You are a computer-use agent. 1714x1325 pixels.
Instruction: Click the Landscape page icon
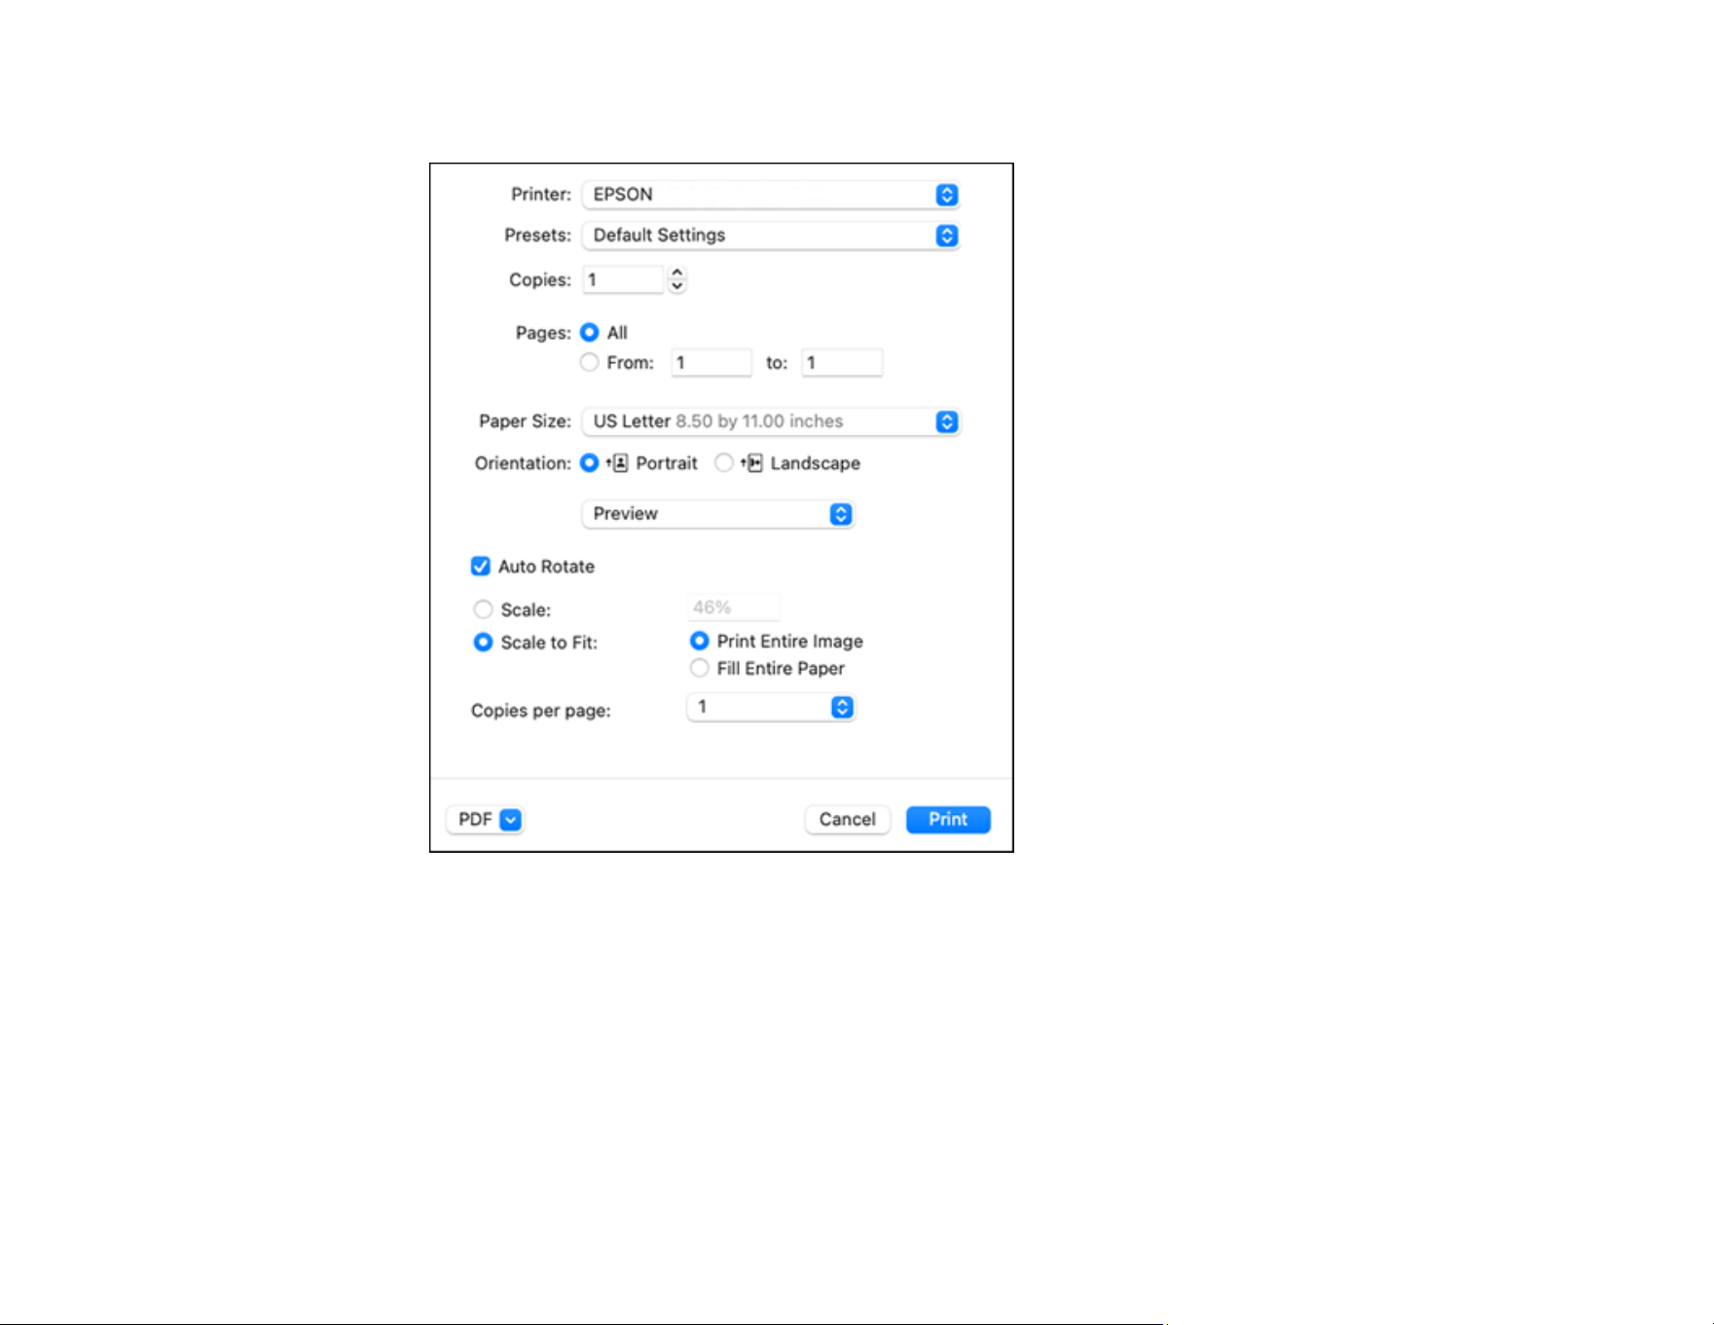[x=752, y=463]
